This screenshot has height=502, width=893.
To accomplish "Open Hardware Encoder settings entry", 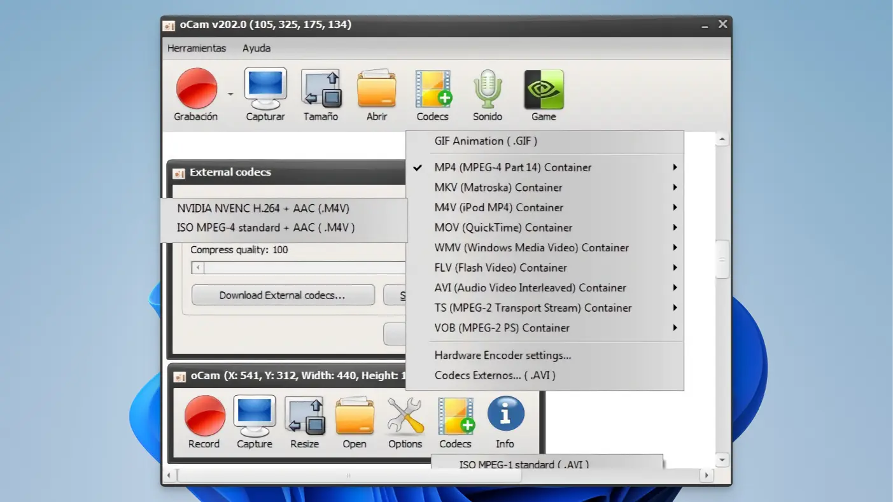I will pyautogui.click(x=502, y=356).
